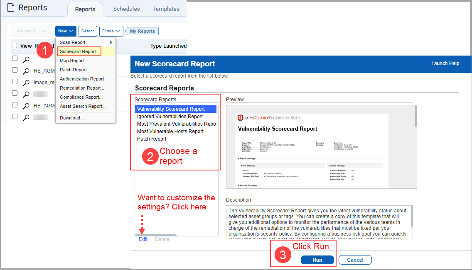472x270 pixels.
Task: Choose Asset Search Report... menu item
Action: point(83,106)
